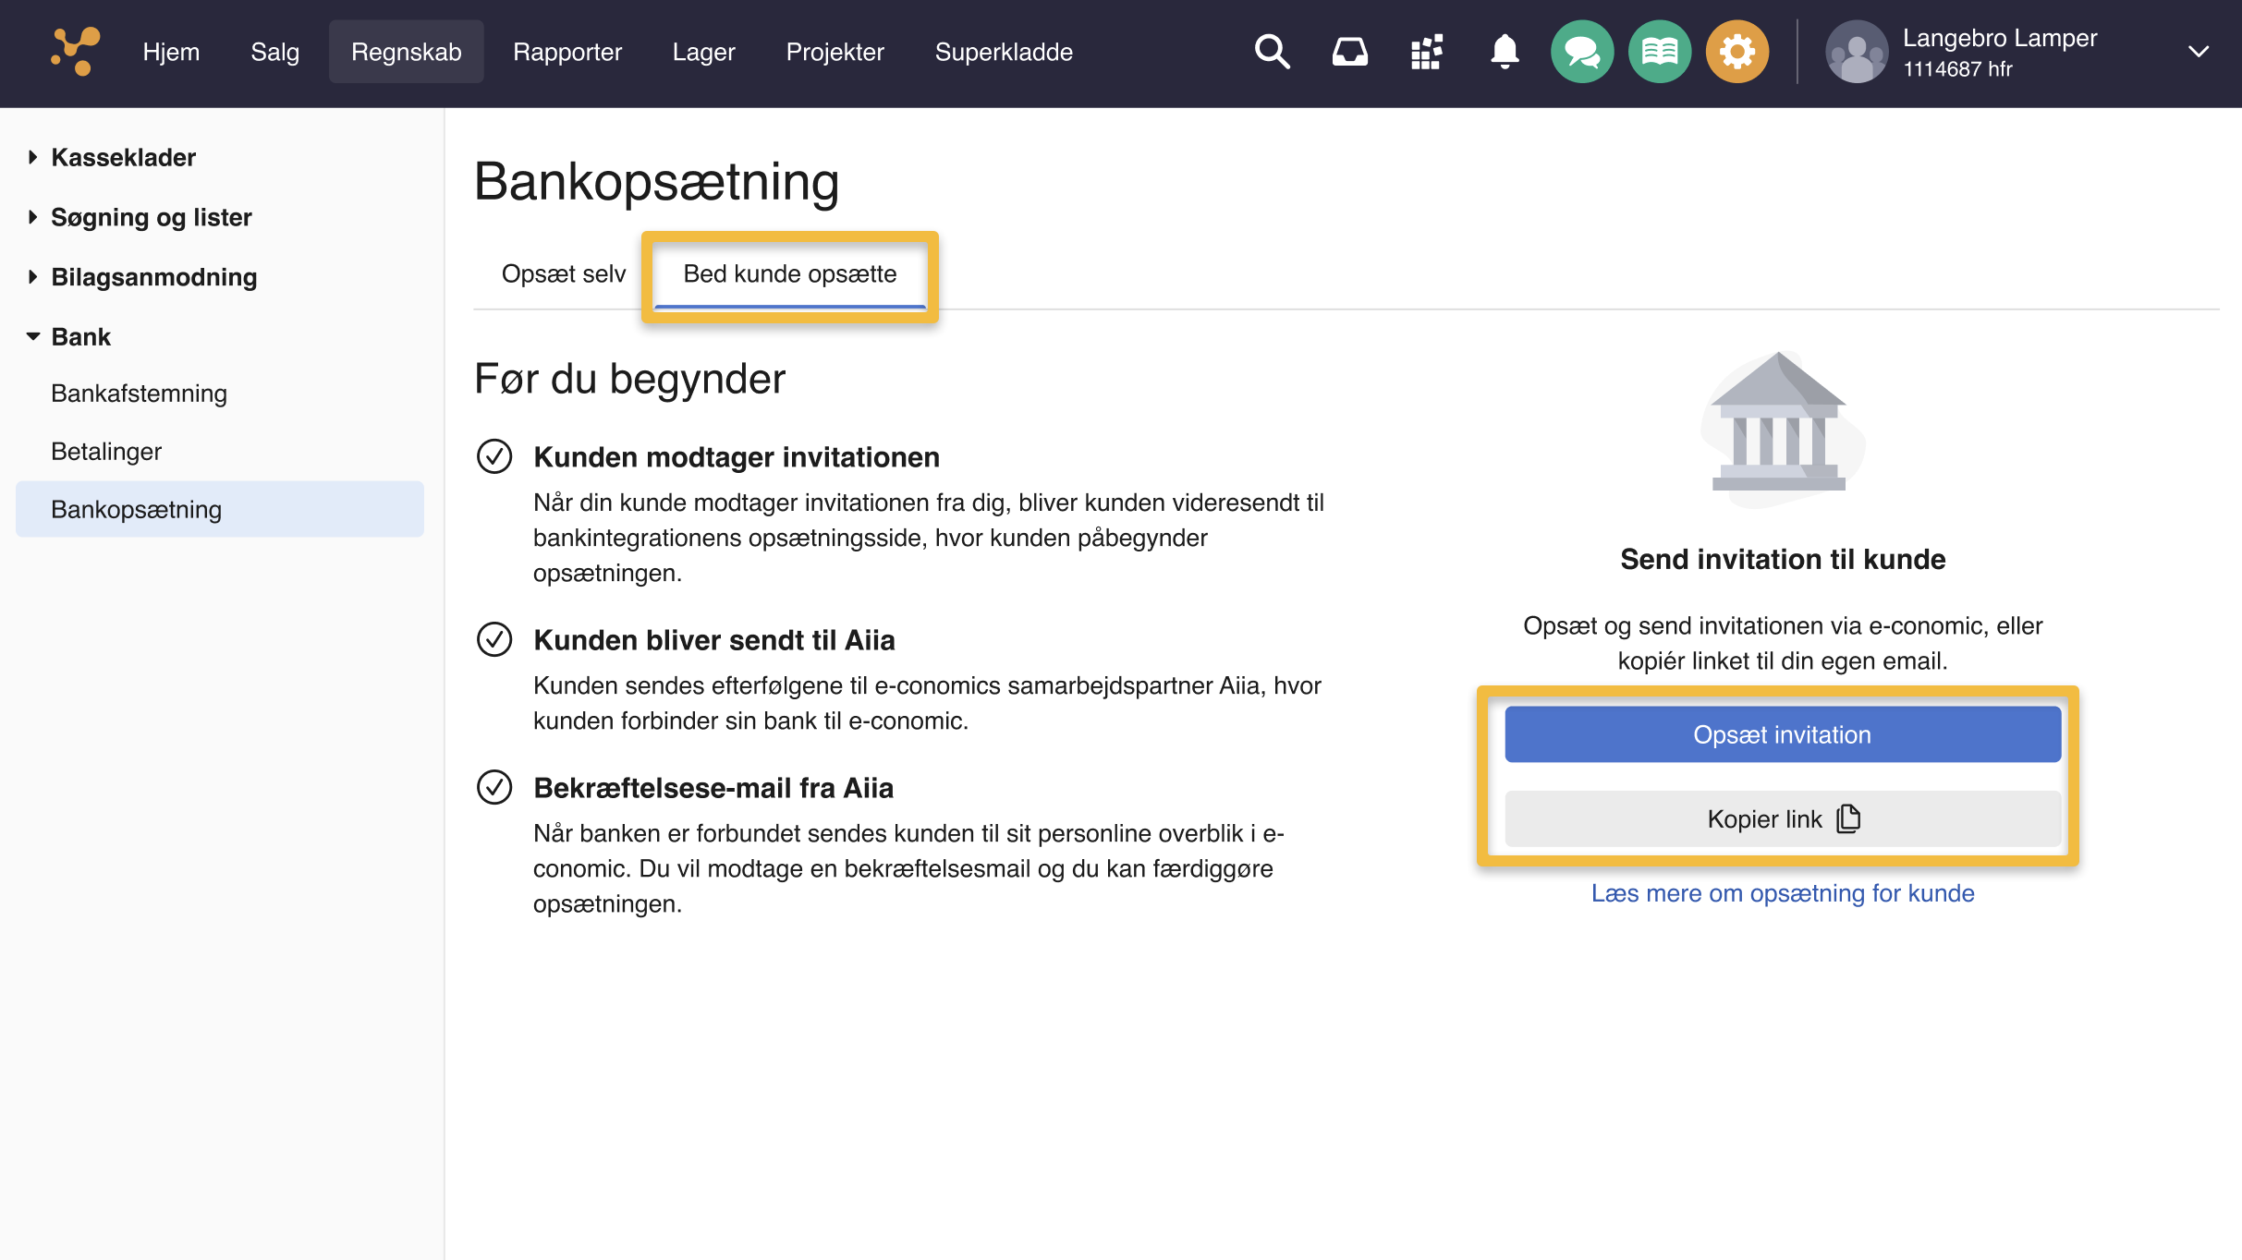
Task: Open the account dropdown for Langebro Lamper
Action: (2198, 52)
